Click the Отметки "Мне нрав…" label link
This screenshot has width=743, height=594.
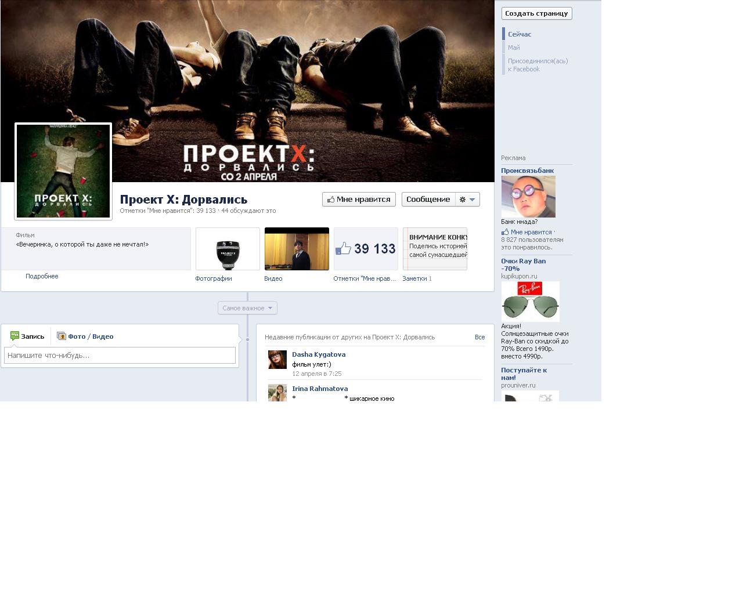365,278
